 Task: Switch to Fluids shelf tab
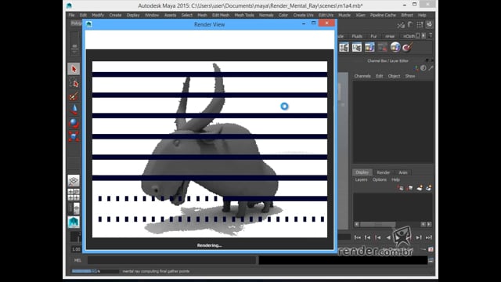coord(357,36)
